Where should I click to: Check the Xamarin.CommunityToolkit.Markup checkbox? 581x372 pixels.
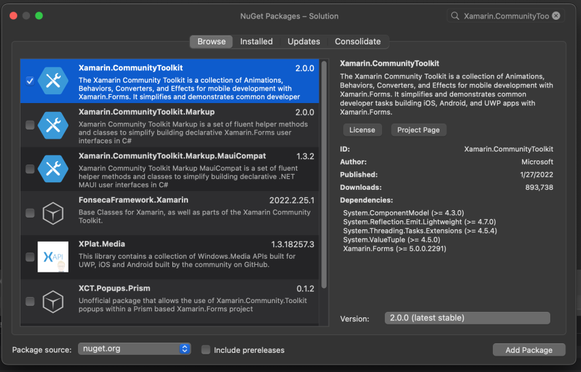tap(29, 125)
